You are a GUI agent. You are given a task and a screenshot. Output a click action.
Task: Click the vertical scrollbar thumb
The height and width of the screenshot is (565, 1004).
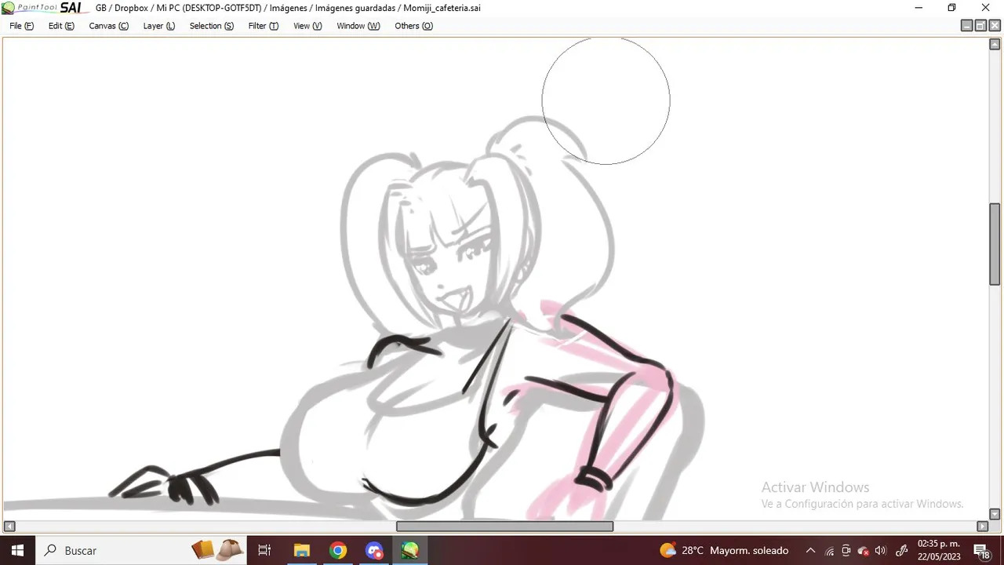tap(995, 244)
